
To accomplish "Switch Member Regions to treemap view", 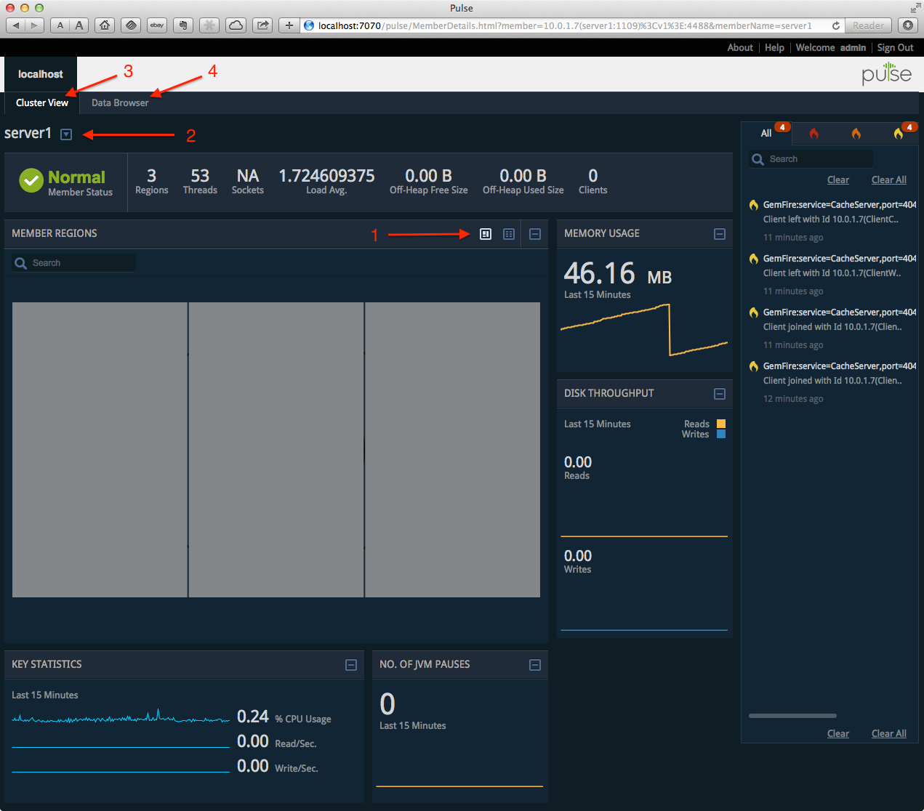I will click(x=486, y=234).
